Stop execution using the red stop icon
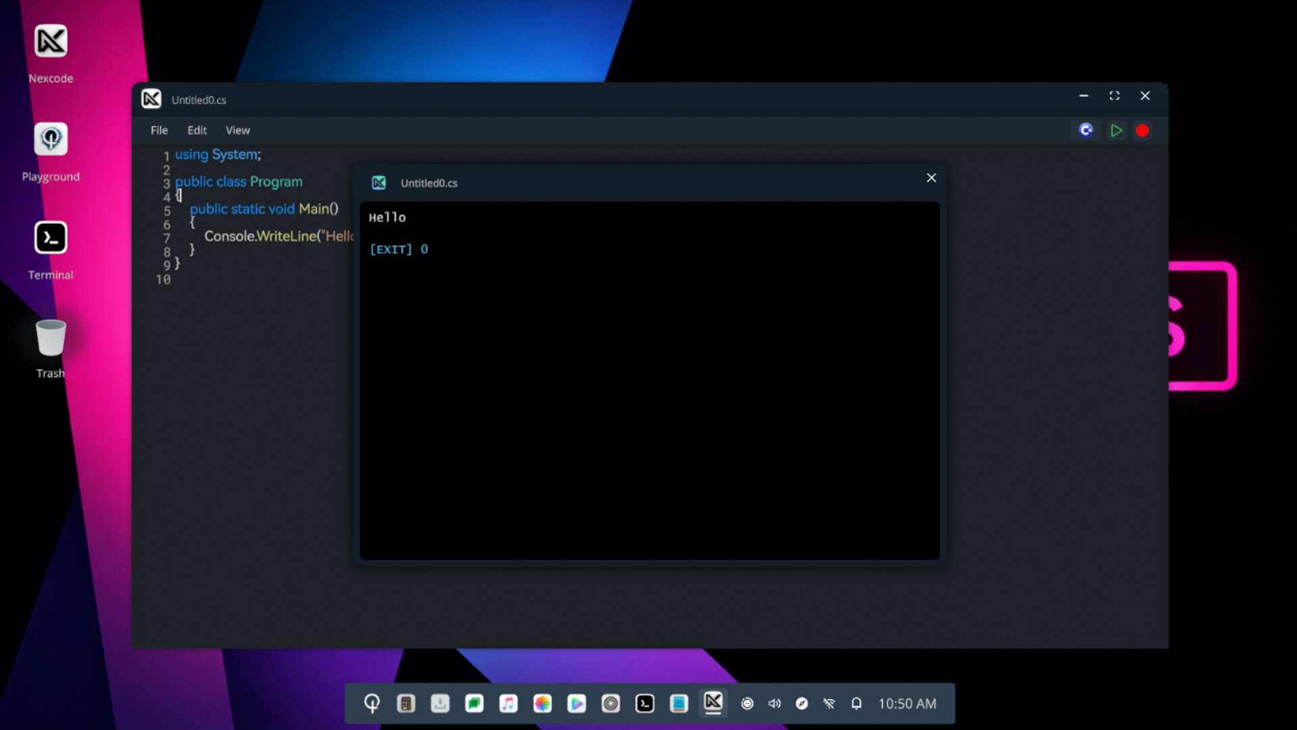1297x730 pixels. pos(1142,130)
